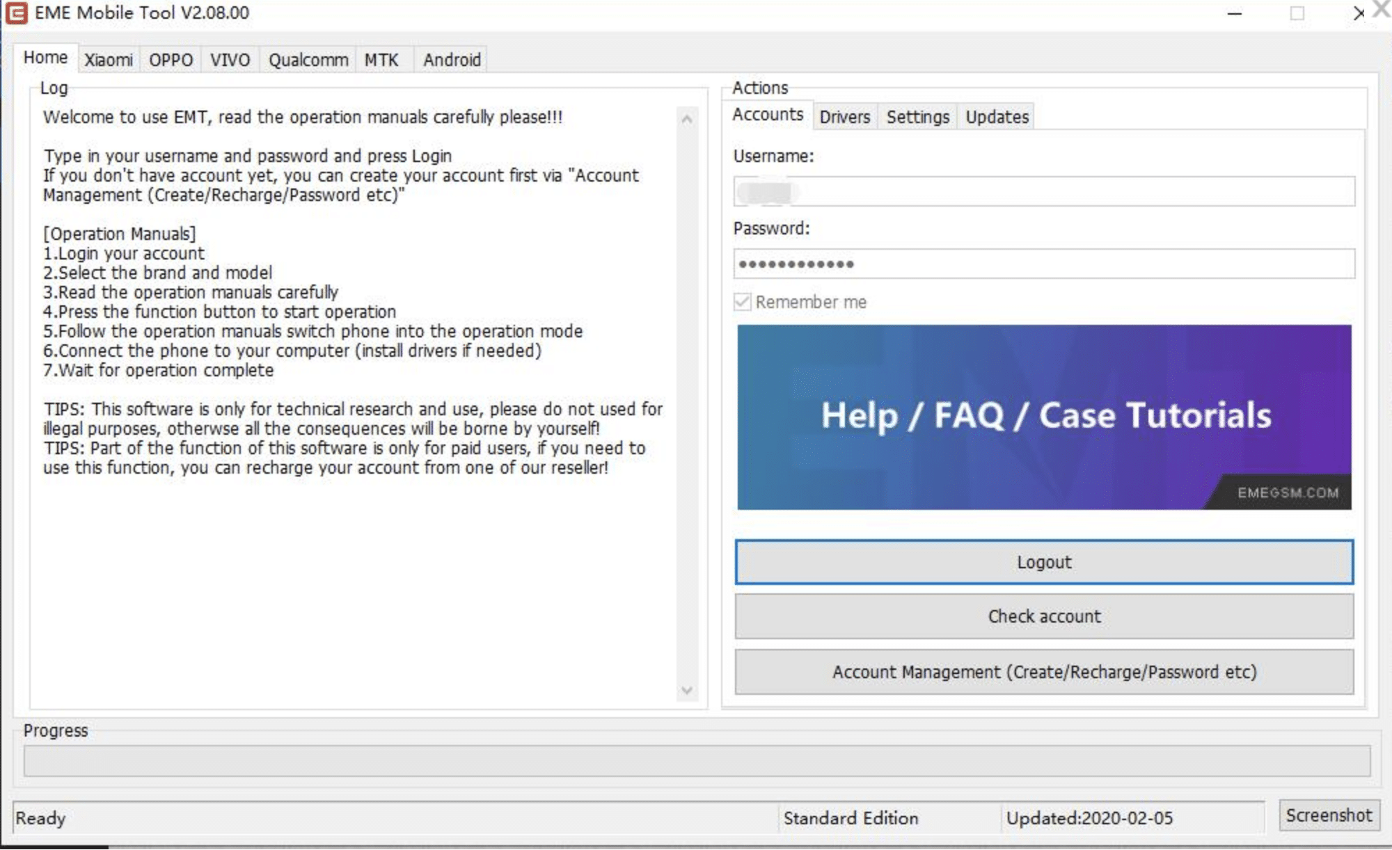Open the MTK tab

[x=381, y=60]
